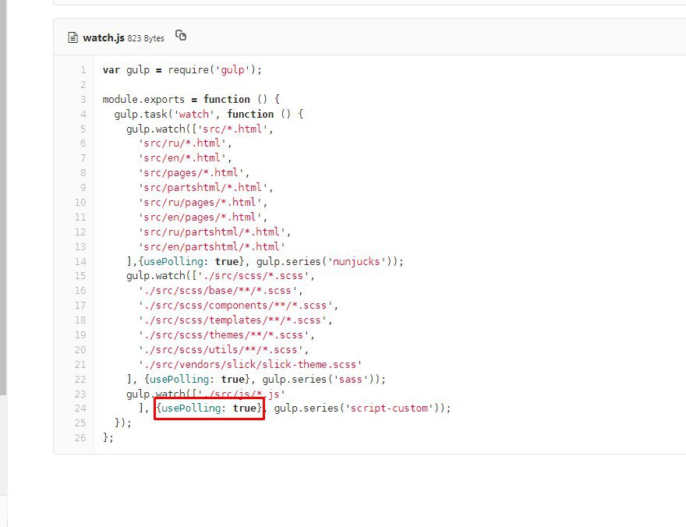Viewport: 686px width, 527px height.
Task: Click line number 1
Action: (x=83, y=70)
